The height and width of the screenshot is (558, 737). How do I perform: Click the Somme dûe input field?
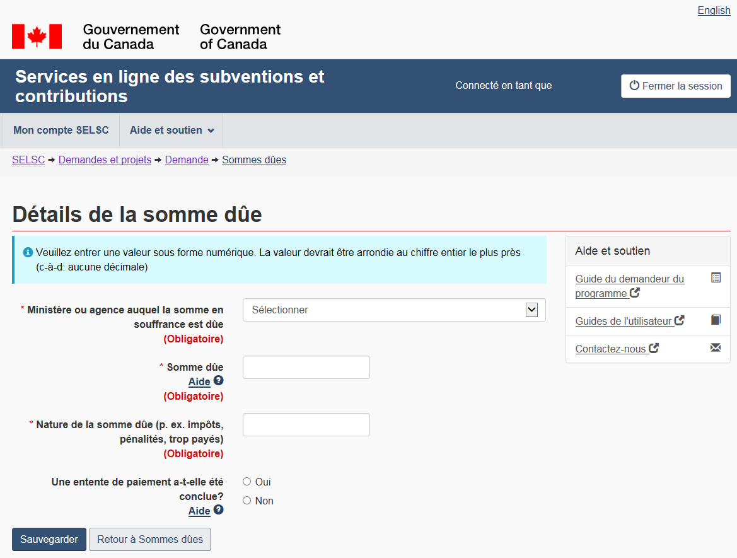306,368
